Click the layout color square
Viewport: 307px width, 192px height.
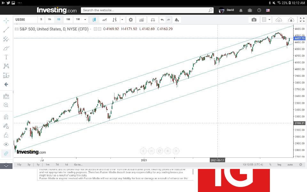coord(264,20)
